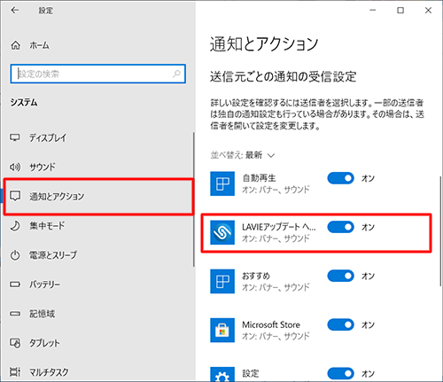Open マルチタスク settings
Screen dimensions: 443x382
click(x=97, y=372)
